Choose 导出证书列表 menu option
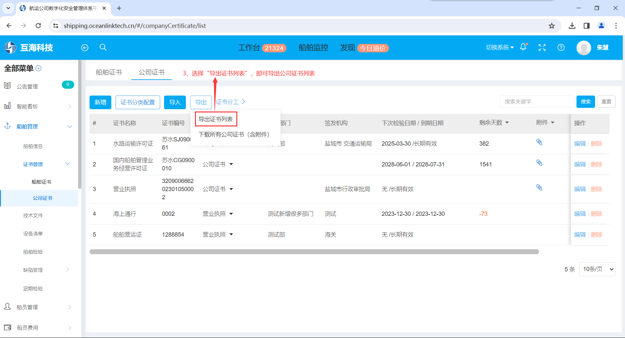This screenshot has width=625, height=338. (x=216, y=119)
